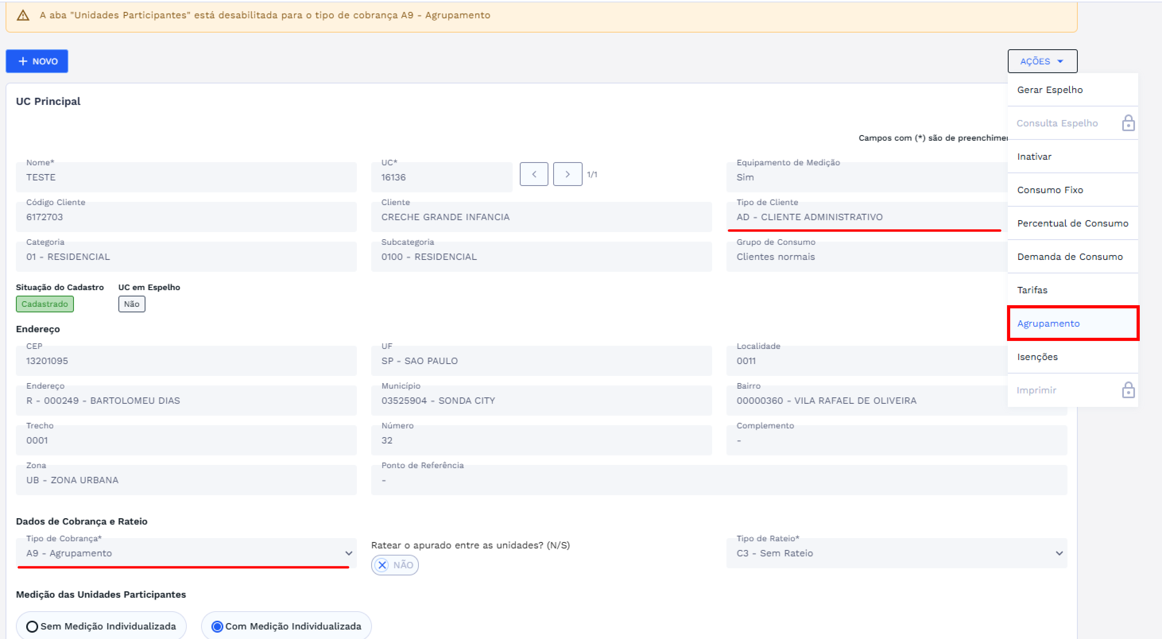Choose Agrupamento from the actions menu
This screenshot has width=1162, height=639.
pyautogui.click(x=1048, y=323)
